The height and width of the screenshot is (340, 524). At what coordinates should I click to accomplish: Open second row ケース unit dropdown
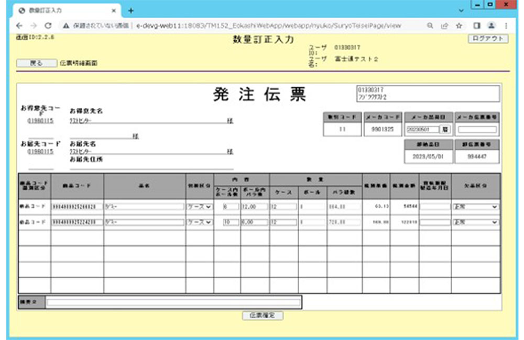[x=199, y=222]
